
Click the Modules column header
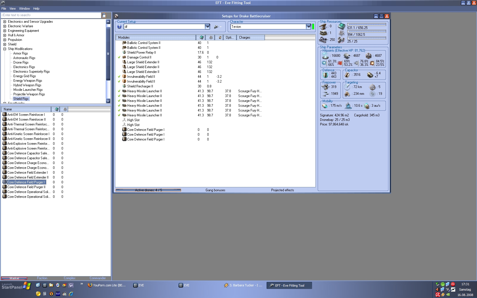[x=156, y=37]
